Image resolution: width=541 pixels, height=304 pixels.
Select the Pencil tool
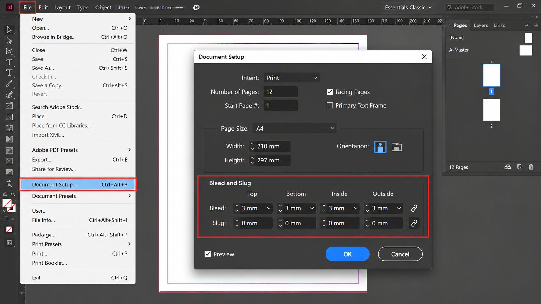point(9,95)
